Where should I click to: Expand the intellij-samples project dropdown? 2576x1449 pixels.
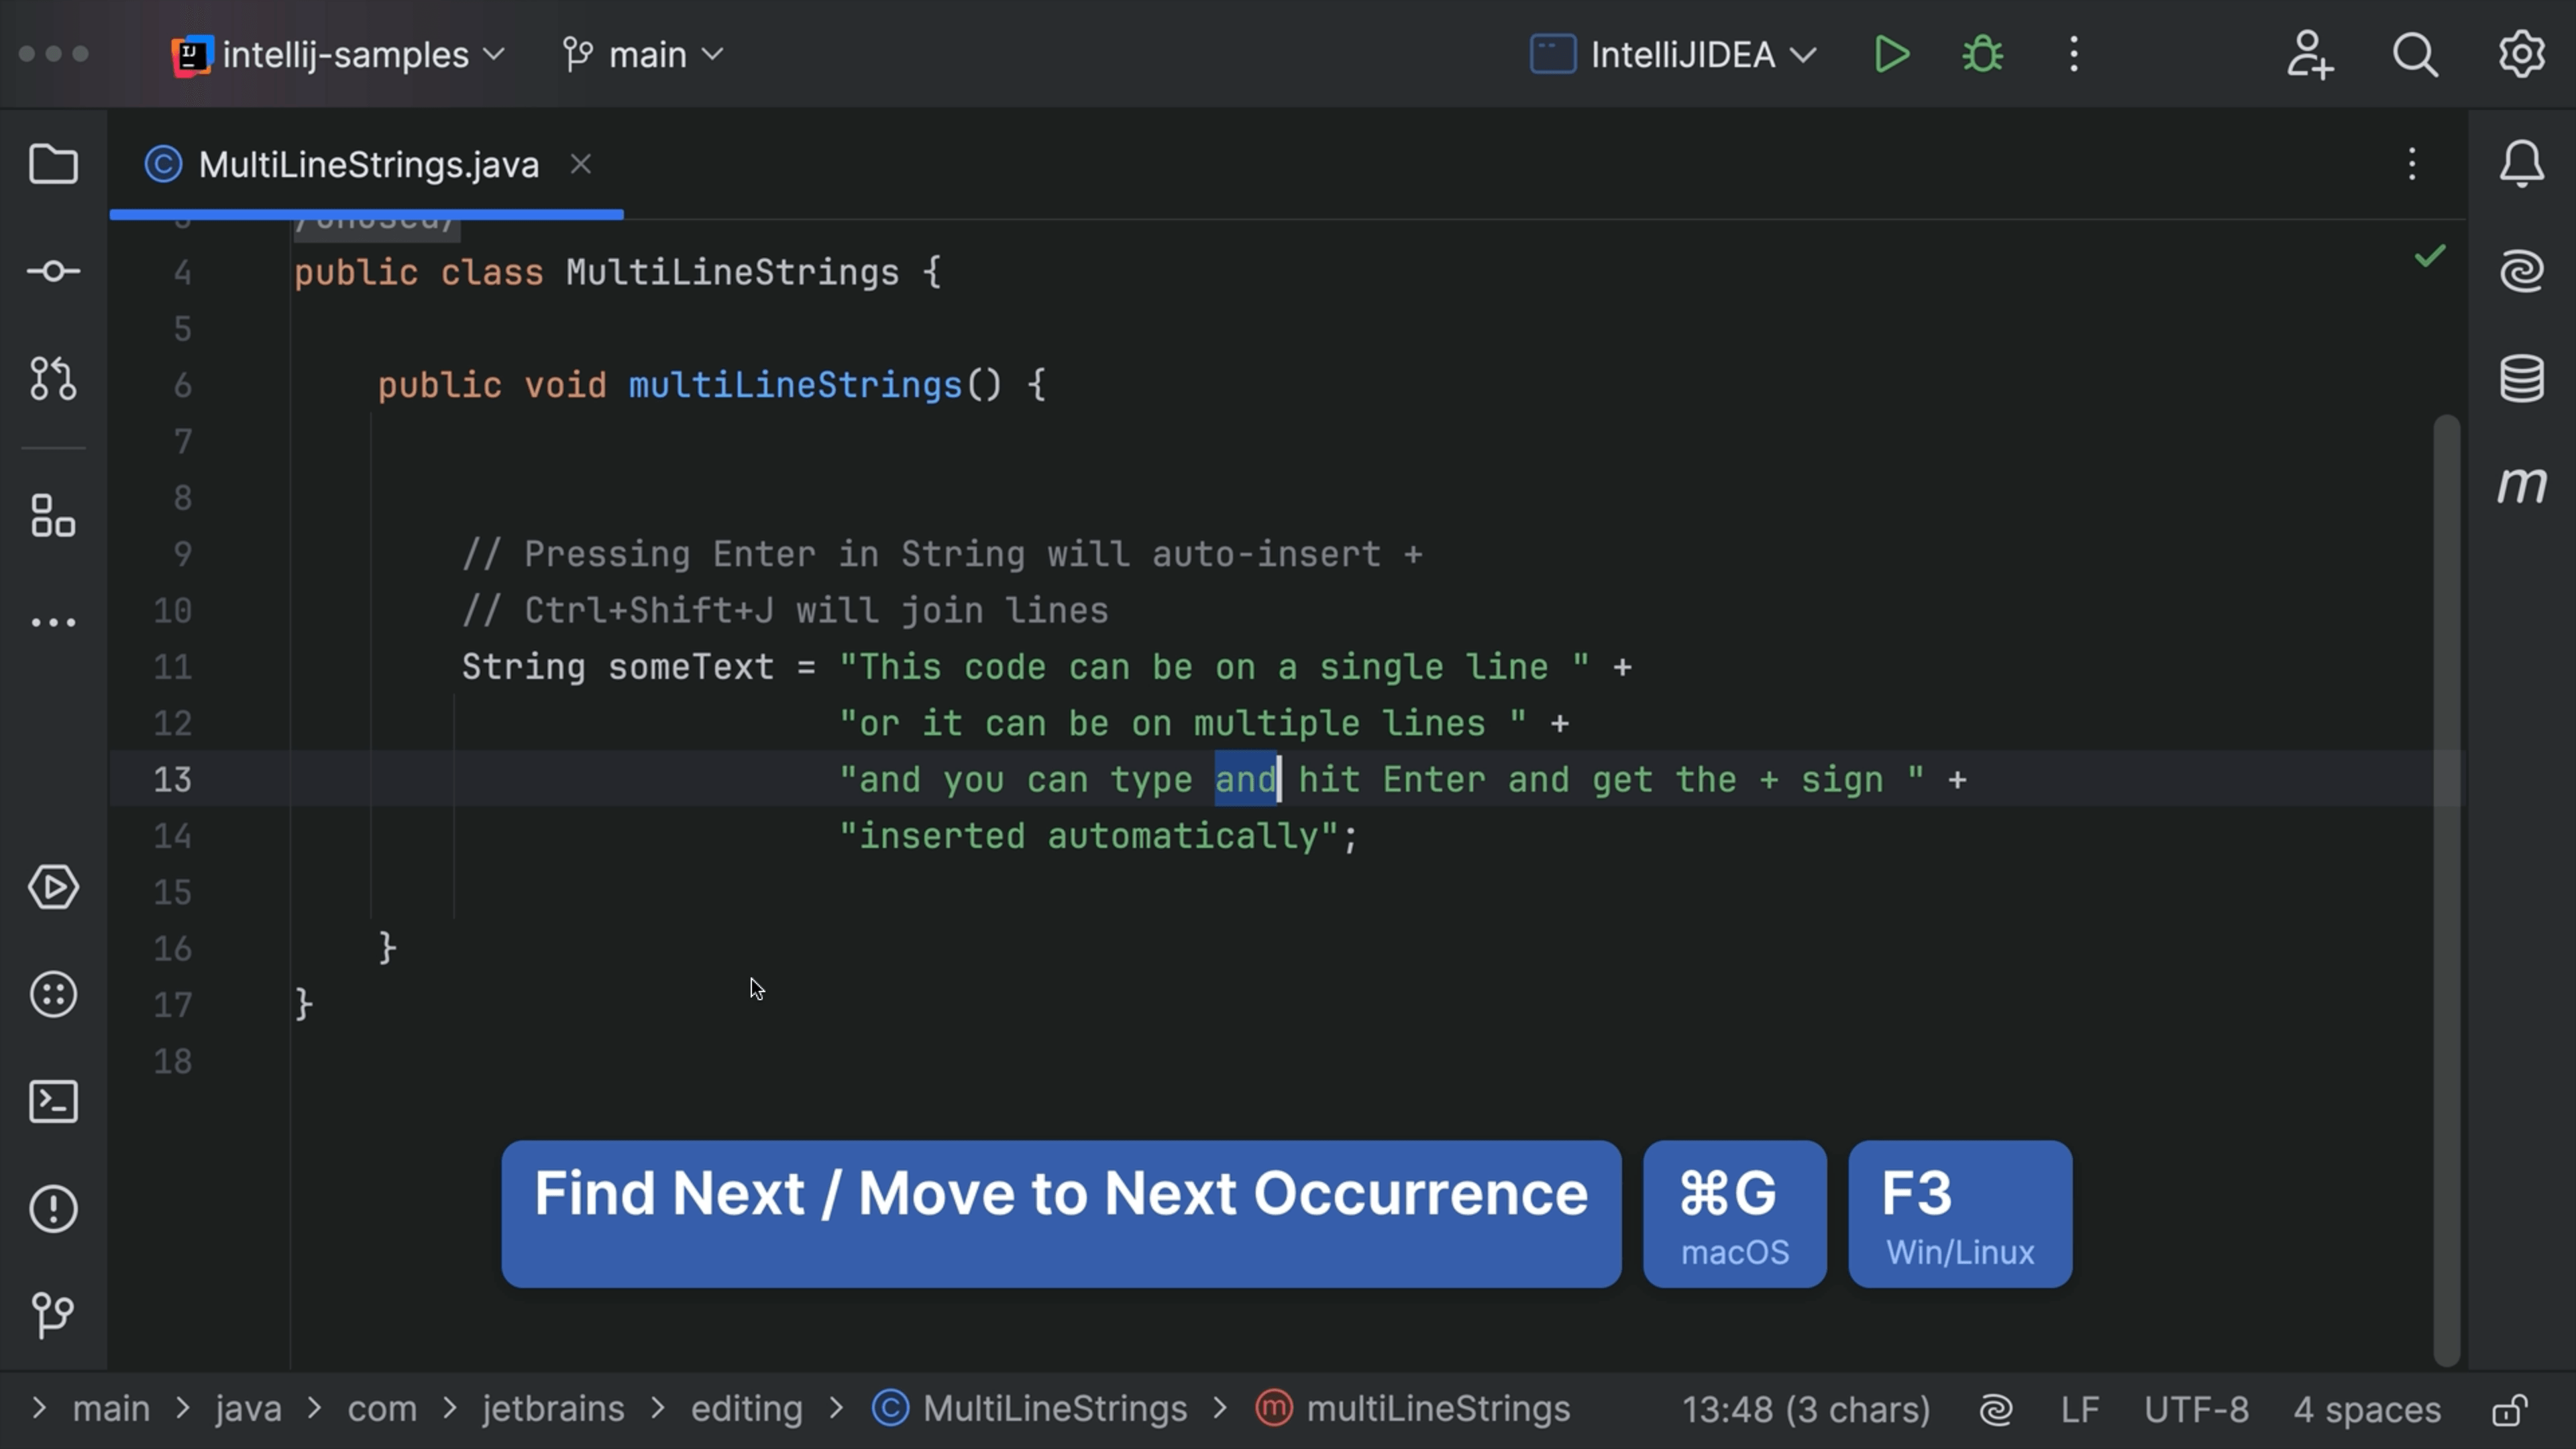click(x=340, y=55)
